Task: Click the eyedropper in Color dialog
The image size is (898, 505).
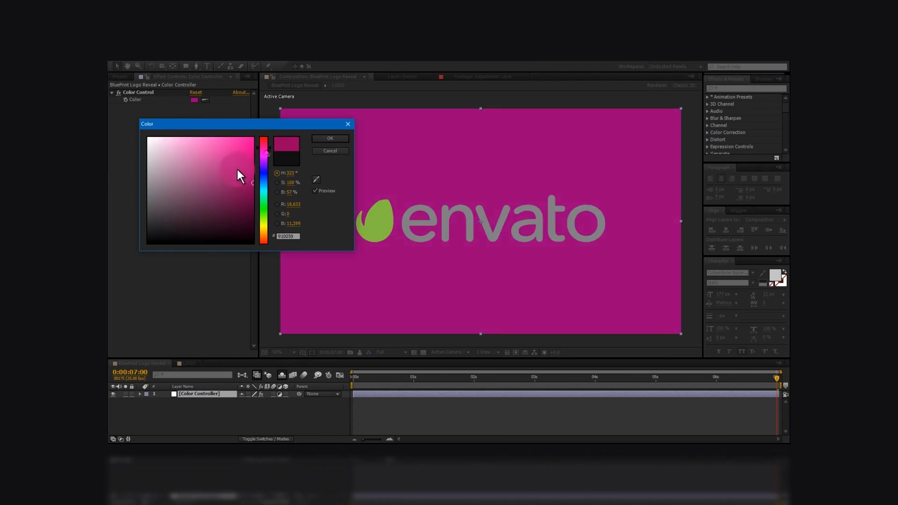Action: coord(316,180)
